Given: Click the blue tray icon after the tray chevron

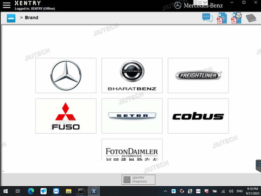Looking at the screenshot, I should [x=174, y=191].
